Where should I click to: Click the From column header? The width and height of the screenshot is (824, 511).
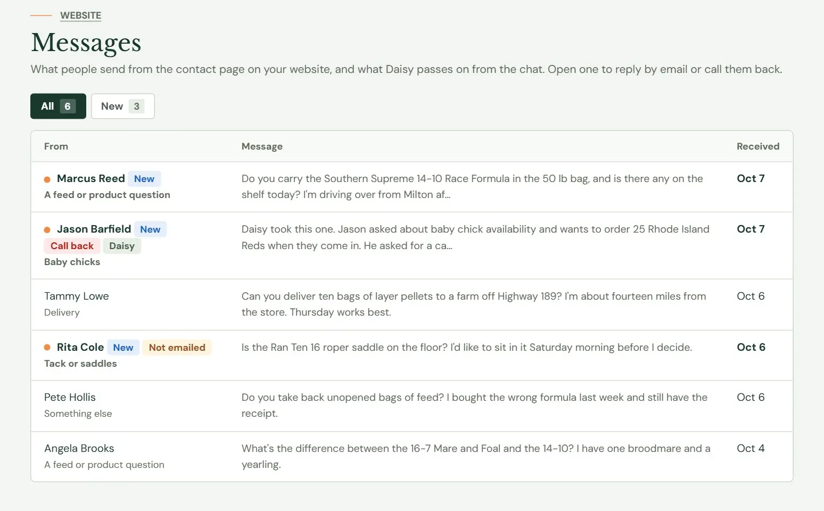click(56, 146)
